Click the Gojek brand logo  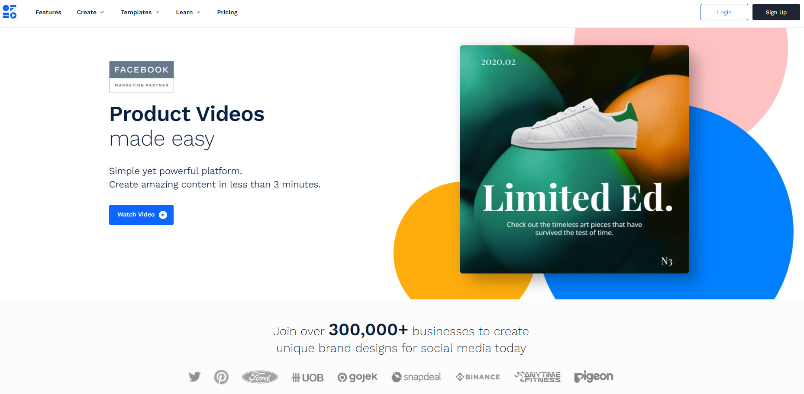pos(357,377)
